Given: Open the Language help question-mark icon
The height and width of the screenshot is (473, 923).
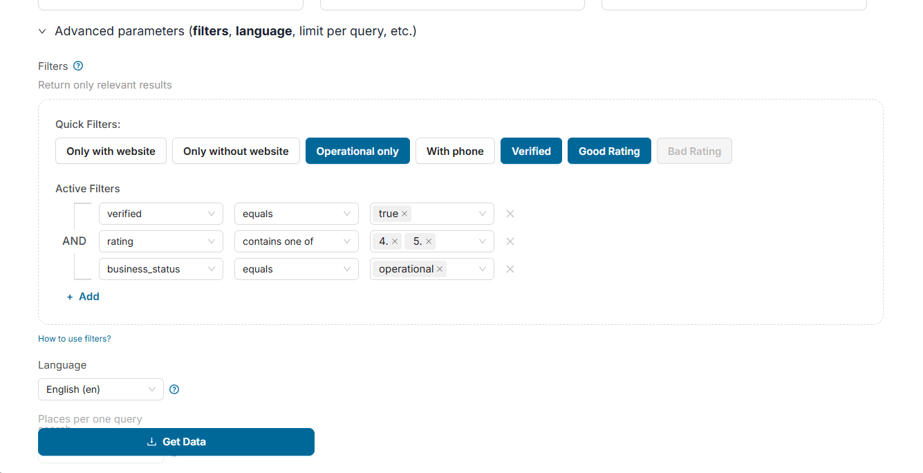Looking at the screenshot, I should point(174,389).
